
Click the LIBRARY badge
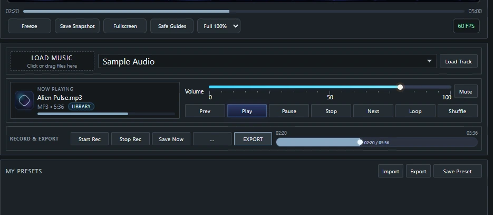pyautogui.click(x=81, y=107)
